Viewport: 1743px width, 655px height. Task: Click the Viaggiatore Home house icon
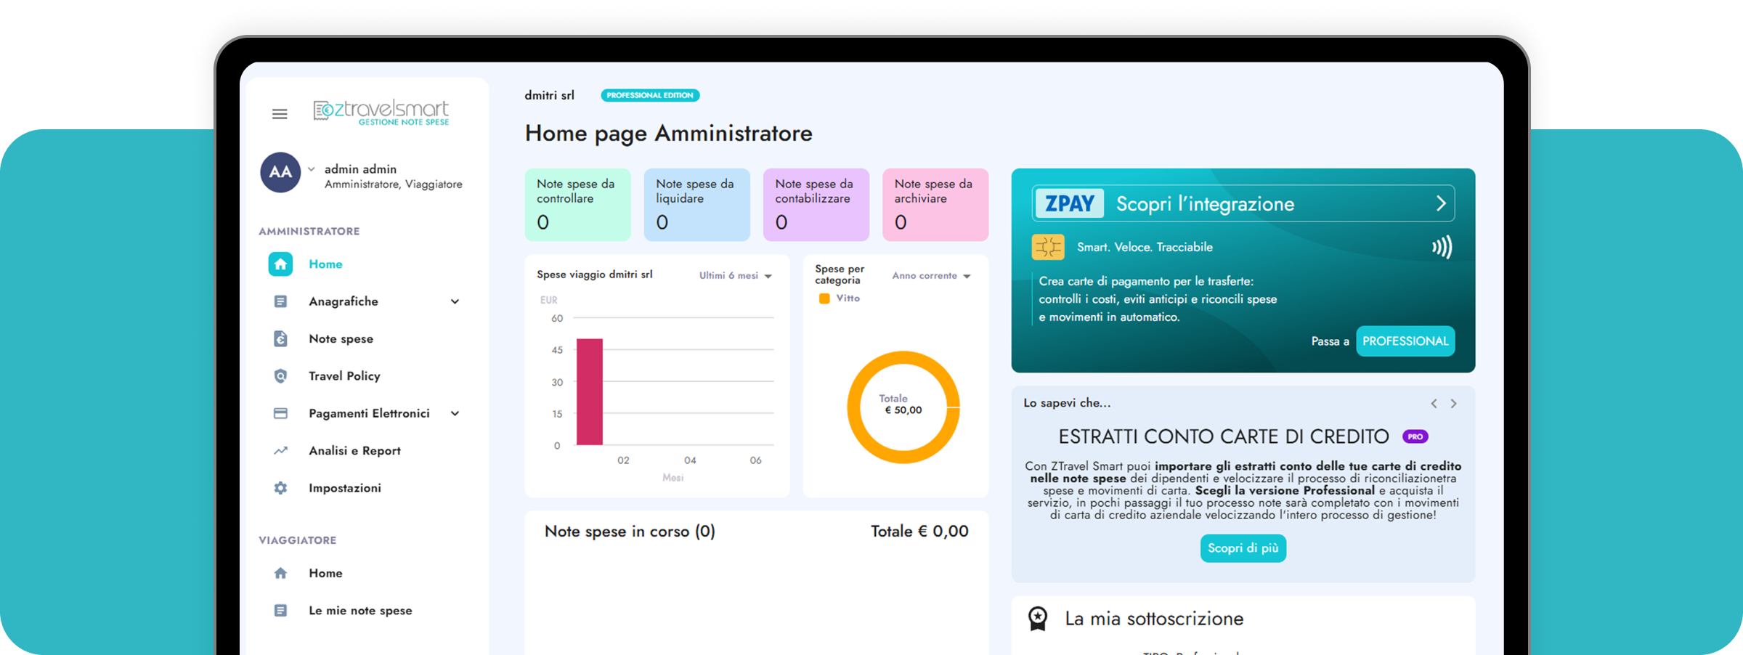pyautogui.click(x=280, y=573)
